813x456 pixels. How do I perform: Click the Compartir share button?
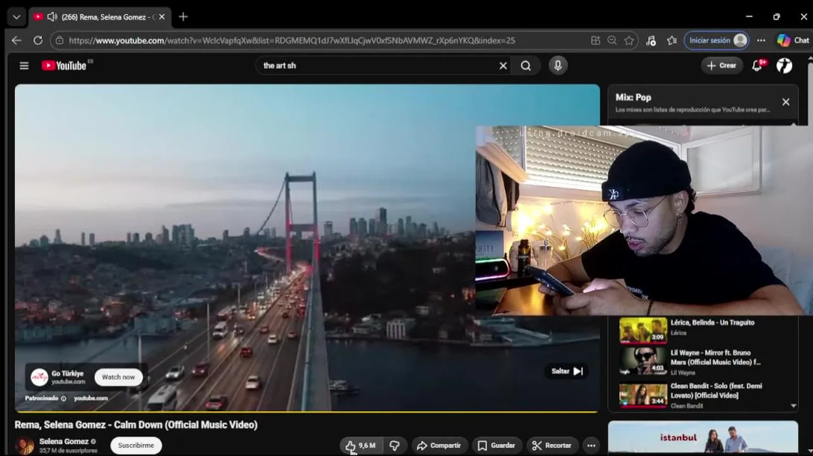click(439, 446)
